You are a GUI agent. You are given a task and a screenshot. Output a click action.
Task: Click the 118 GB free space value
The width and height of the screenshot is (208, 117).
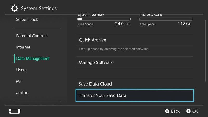pos(184,24)
